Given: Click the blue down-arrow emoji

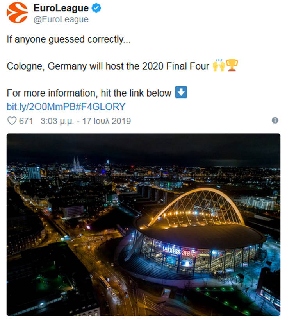Looking at the screenshot, I should 182,93.
